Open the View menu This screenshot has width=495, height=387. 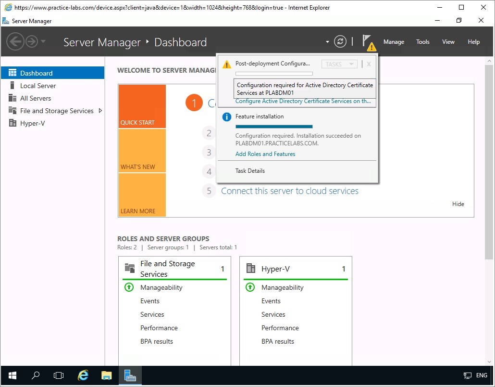click(x=448, y=42)
